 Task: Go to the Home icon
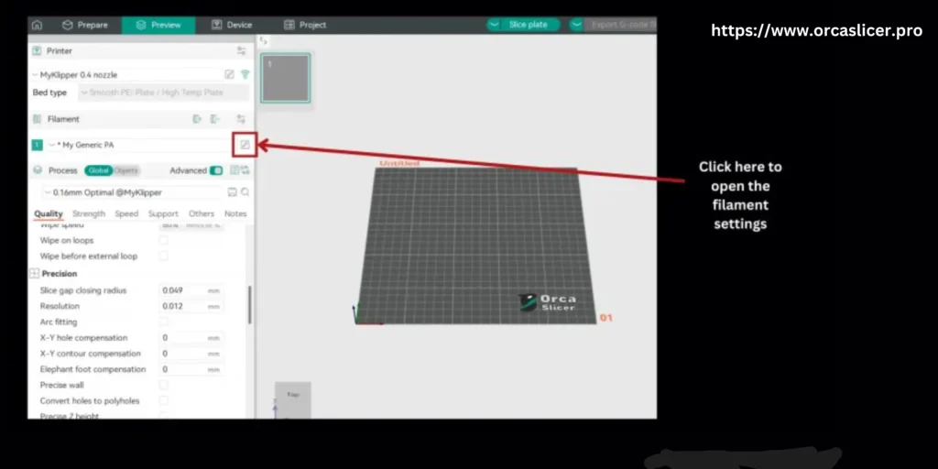pyautogui.click(x=37, y=25)
